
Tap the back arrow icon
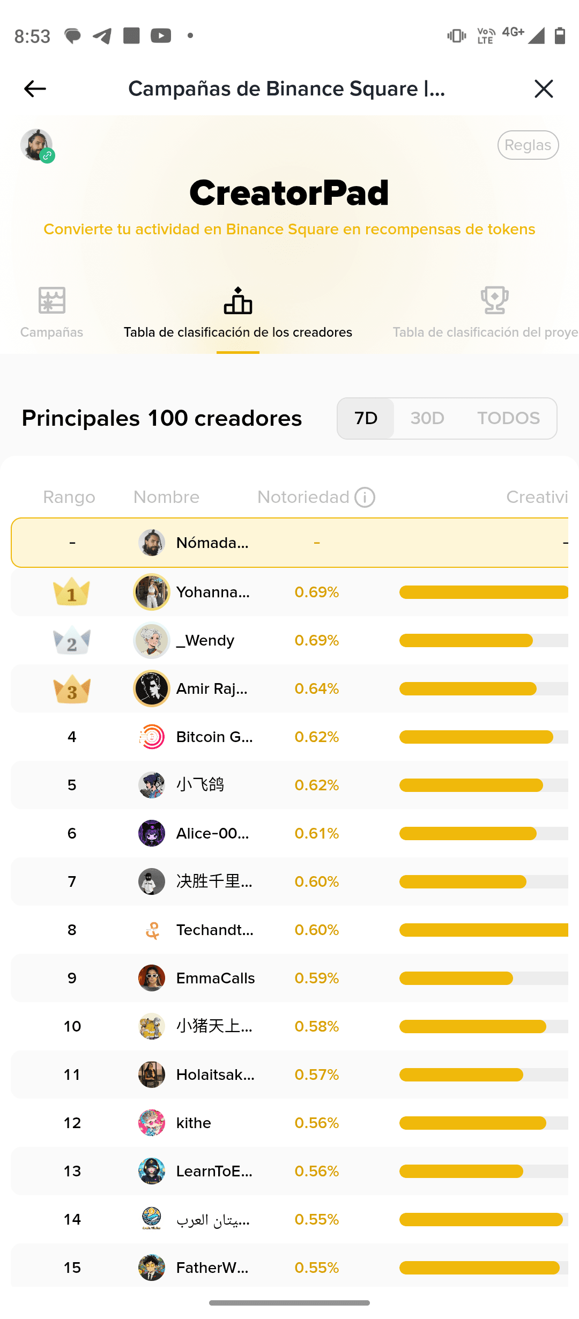(x=35, y=88)
